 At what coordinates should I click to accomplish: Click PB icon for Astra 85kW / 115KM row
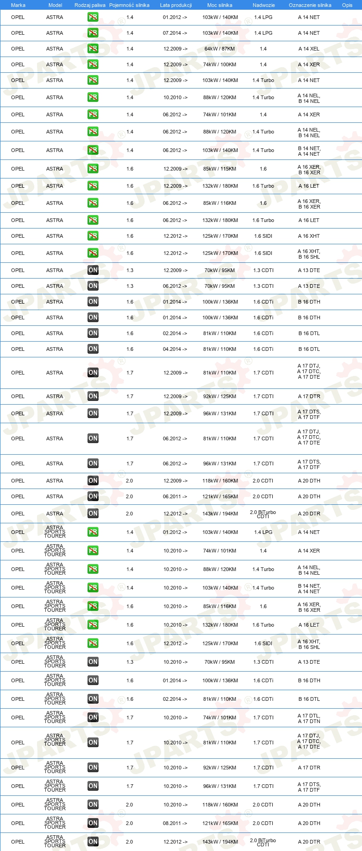pos(93,169)
